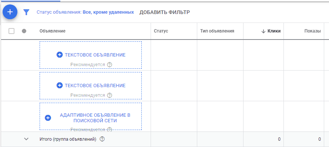The height and width of the screenshot is (147, 329).
Task: Click Рекомендуется label under first text ad
Action: point(88,65)
